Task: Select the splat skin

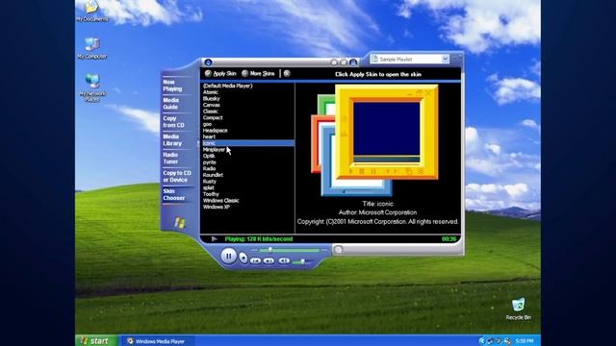Action: (209, 187)
